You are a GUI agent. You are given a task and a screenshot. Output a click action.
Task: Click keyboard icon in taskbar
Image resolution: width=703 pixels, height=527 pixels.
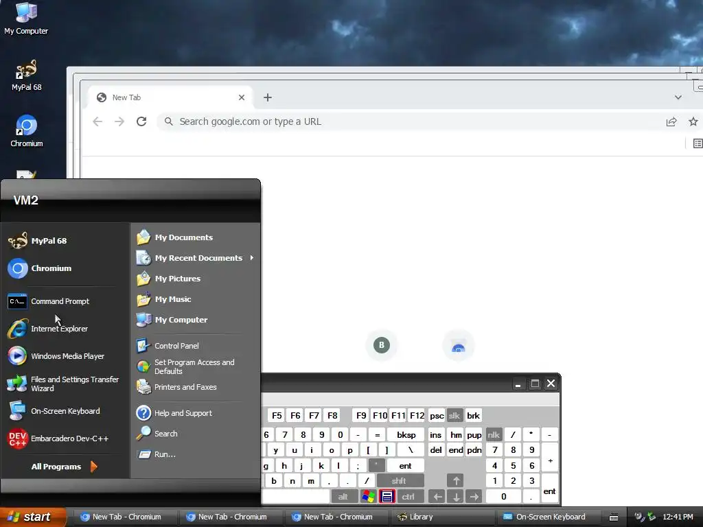614,517
